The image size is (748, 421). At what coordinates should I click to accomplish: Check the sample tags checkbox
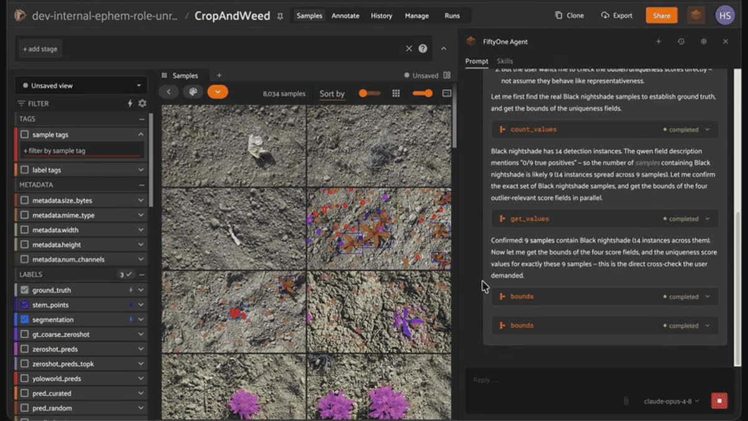24,134
